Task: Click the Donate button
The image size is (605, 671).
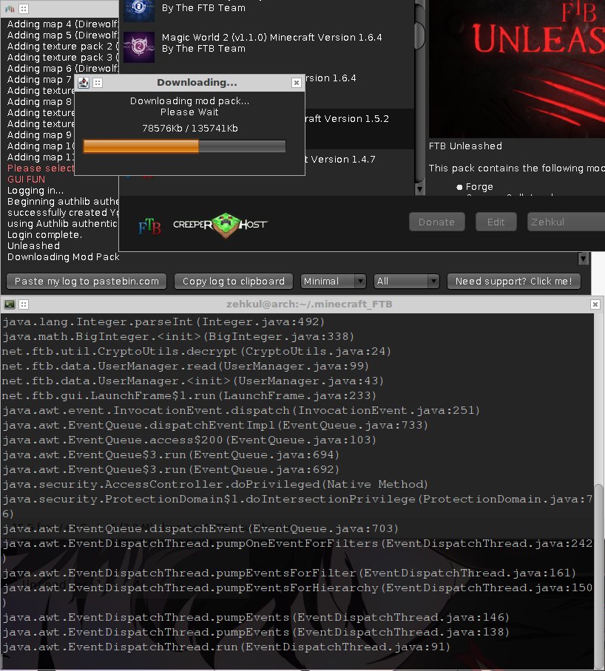Action: [436, 222]
